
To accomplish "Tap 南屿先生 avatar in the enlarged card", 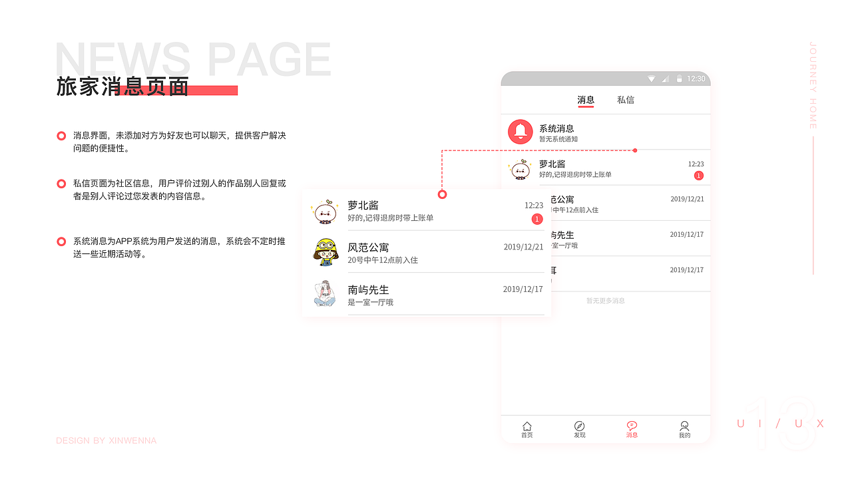I will point(325,293).
